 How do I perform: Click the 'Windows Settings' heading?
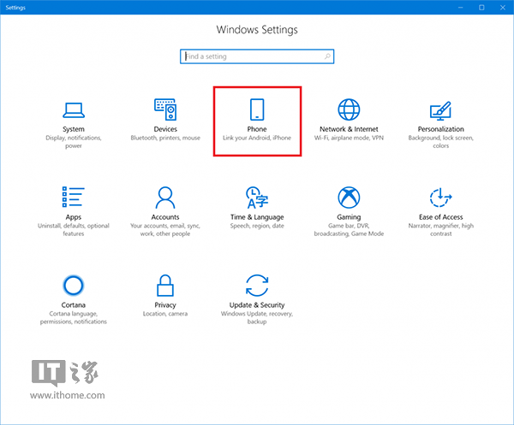coord(257,30)
